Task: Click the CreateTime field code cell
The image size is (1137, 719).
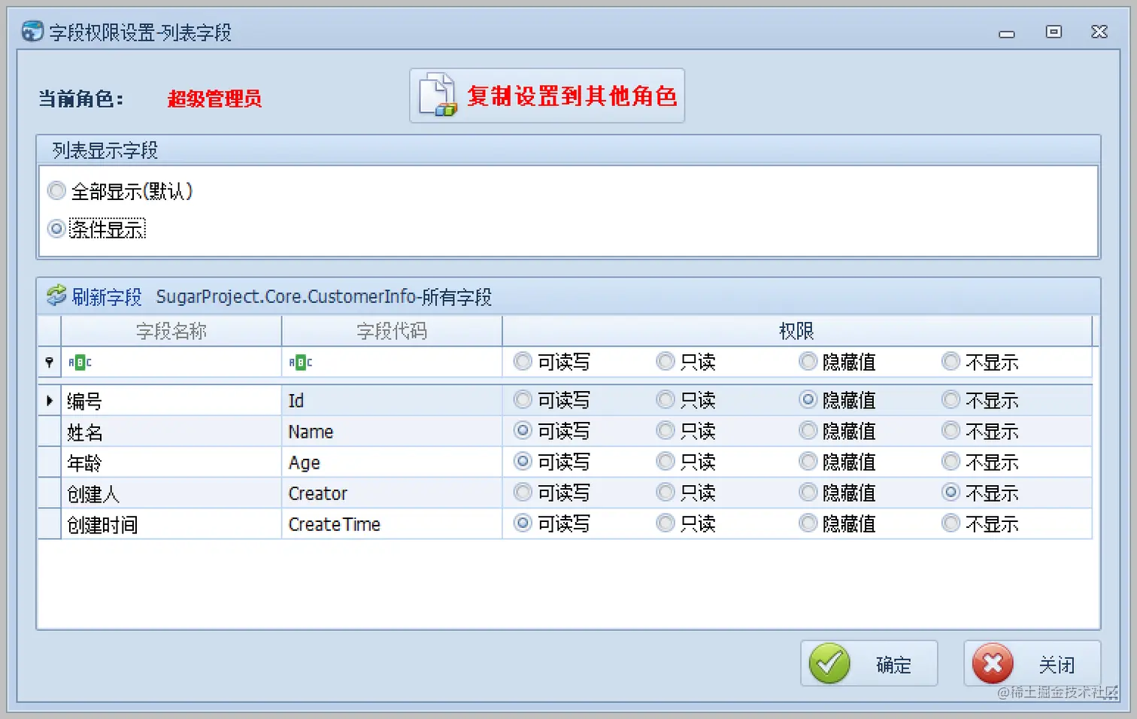Action: (392, 523)
